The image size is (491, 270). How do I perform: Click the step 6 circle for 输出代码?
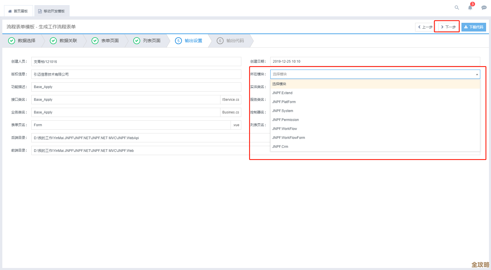(x=220, y=41)
